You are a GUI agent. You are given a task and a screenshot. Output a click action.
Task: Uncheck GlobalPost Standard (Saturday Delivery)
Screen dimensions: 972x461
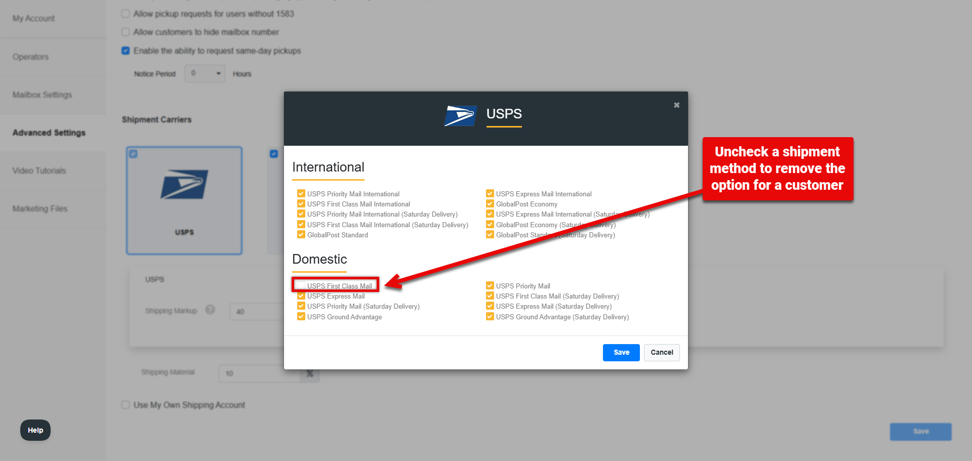tap(490, 234)
